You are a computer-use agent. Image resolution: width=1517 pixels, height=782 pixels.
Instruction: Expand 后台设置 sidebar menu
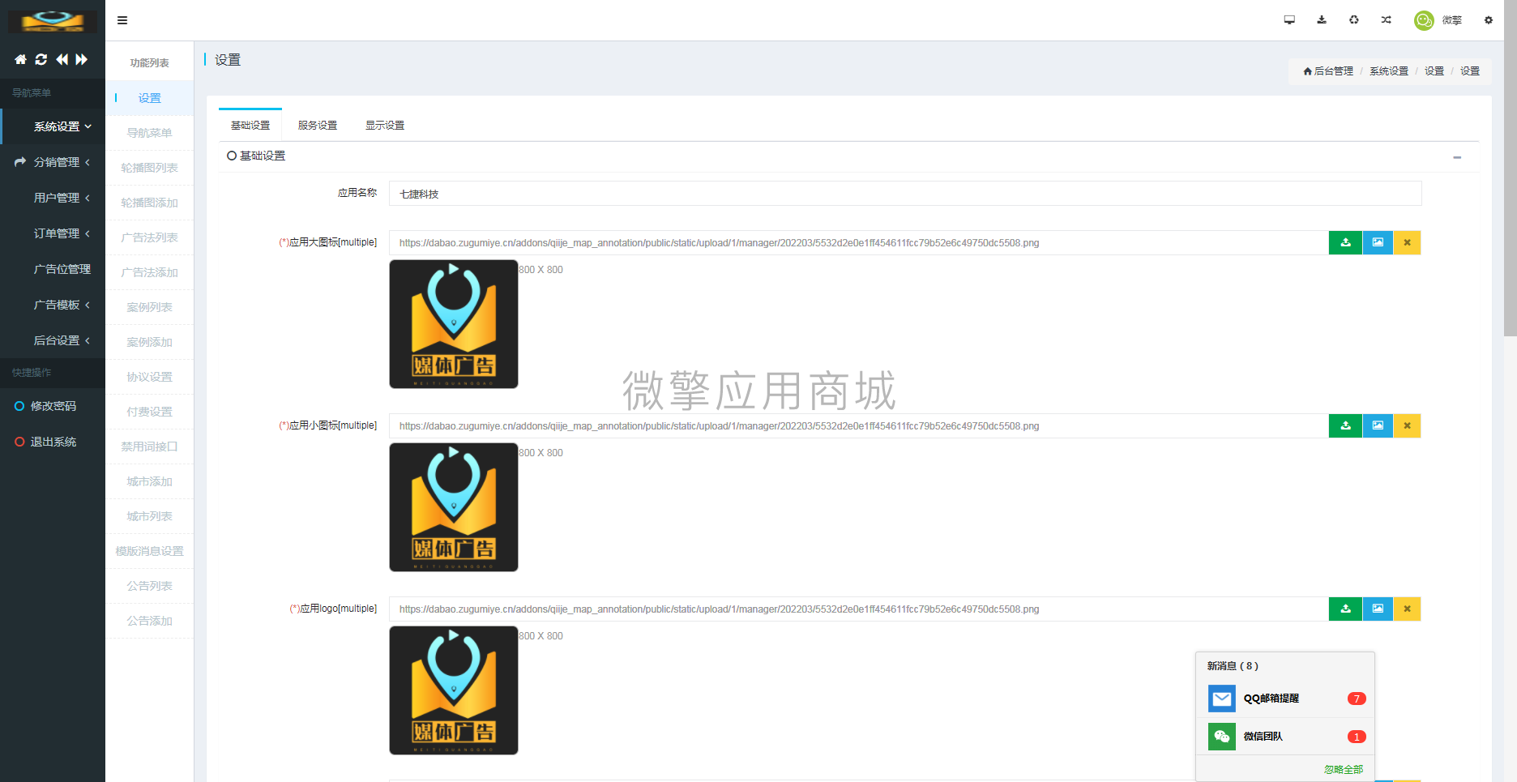tap(53, 340)
